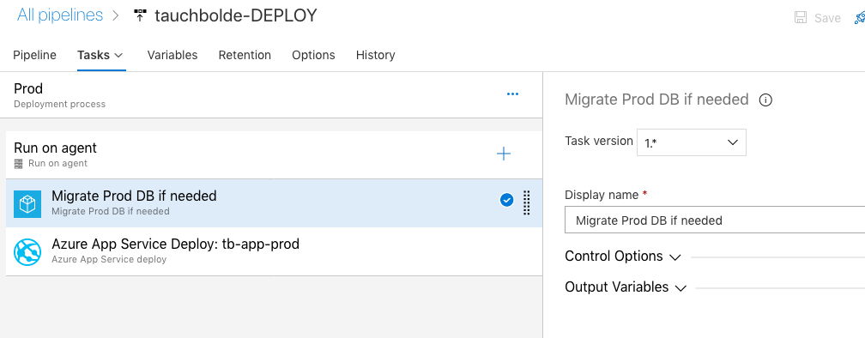This screenshot has height=338, width=865.
Task: Click the Deployment process subtitle text
Action: tap(59, 104)
